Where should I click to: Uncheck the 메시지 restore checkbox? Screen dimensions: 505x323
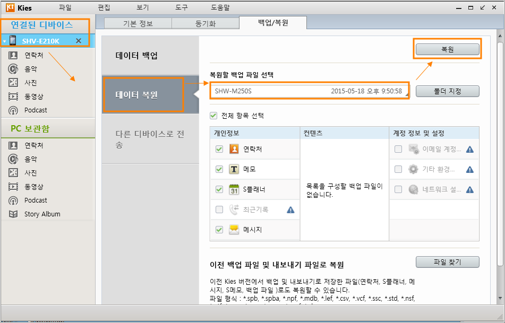click(219, 230)
